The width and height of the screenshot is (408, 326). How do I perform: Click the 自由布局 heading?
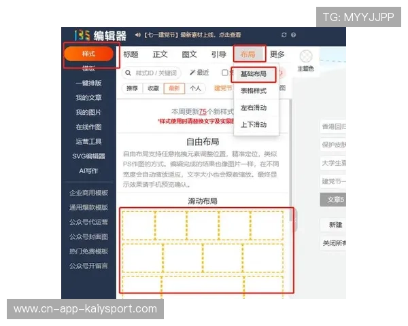[x=203, y=142]
